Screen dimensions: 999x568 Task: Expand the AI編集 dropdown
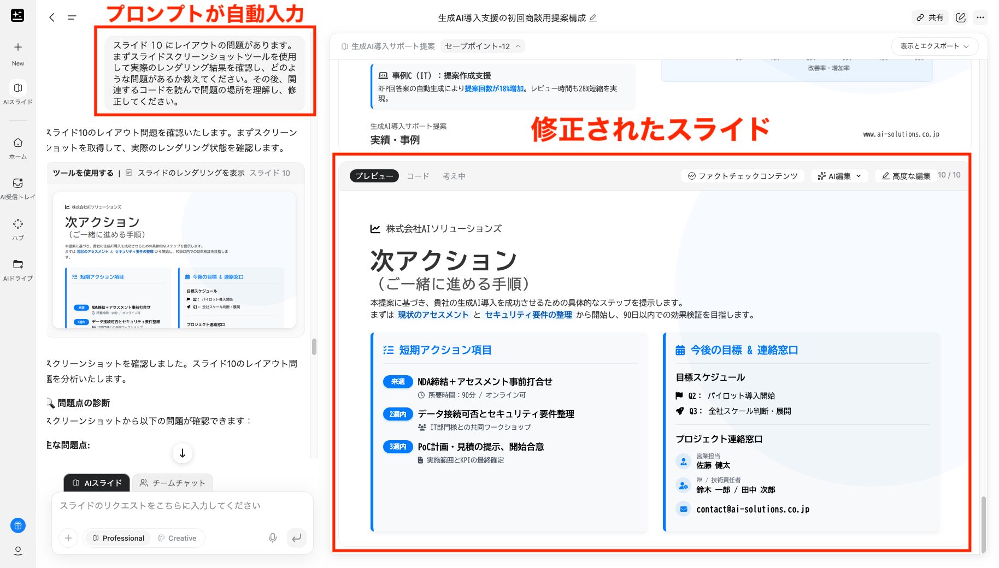[x=839, y=175]
